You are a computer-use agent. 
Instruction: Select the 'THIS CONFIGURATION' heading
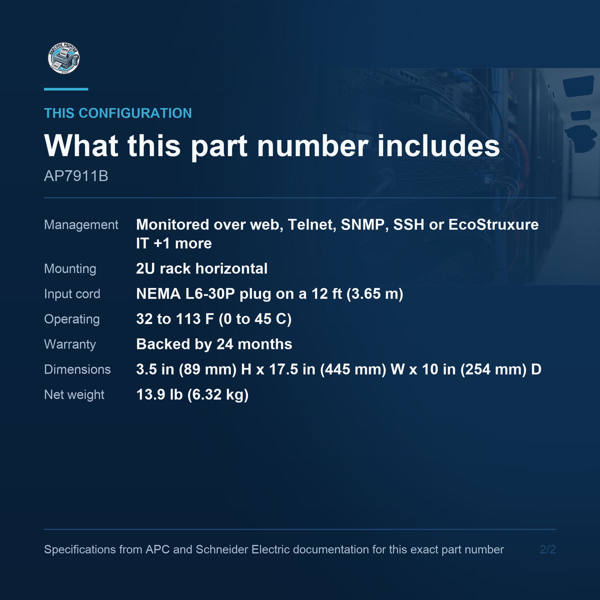pos(118,113)
